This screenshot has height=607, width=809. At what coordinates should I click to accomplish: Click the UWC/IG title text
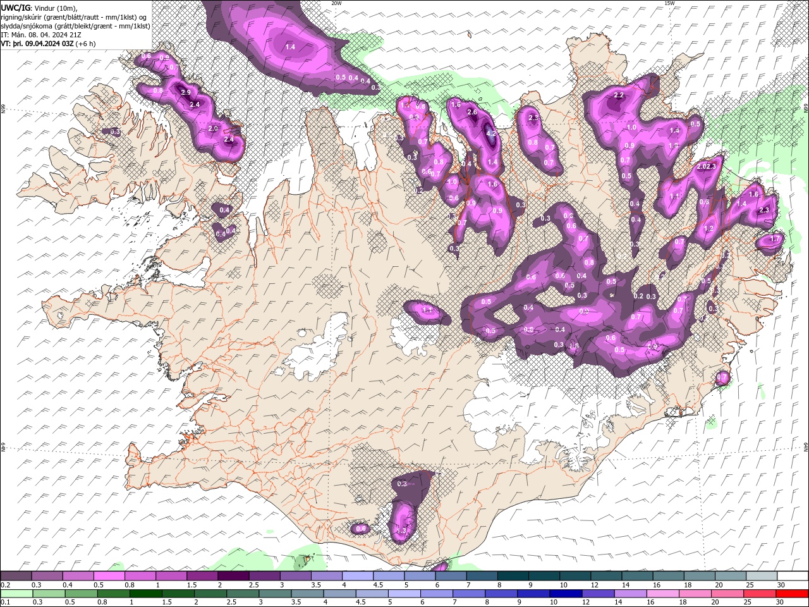click(x=15, y=8)
